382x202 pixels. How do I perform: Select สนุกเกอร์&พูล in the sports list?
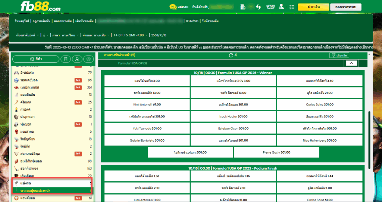coord(53,154)
